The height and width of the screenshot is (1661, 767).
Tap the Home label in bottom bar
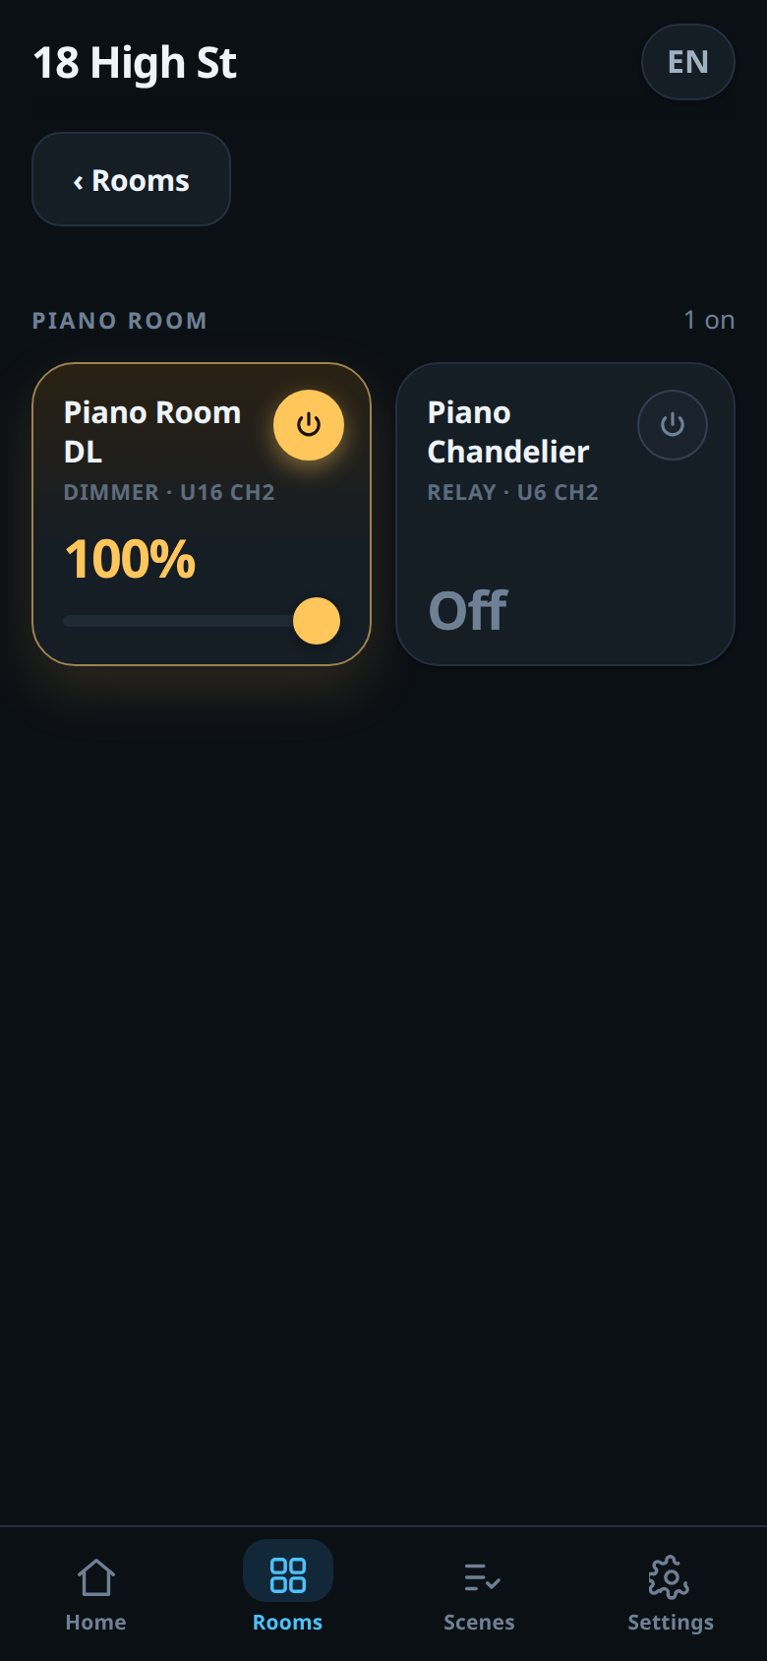(x=95, y=1622)
